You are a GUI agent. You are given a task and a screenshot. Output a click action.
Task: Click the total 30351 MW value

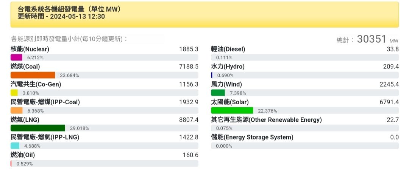tap(372, 39)
